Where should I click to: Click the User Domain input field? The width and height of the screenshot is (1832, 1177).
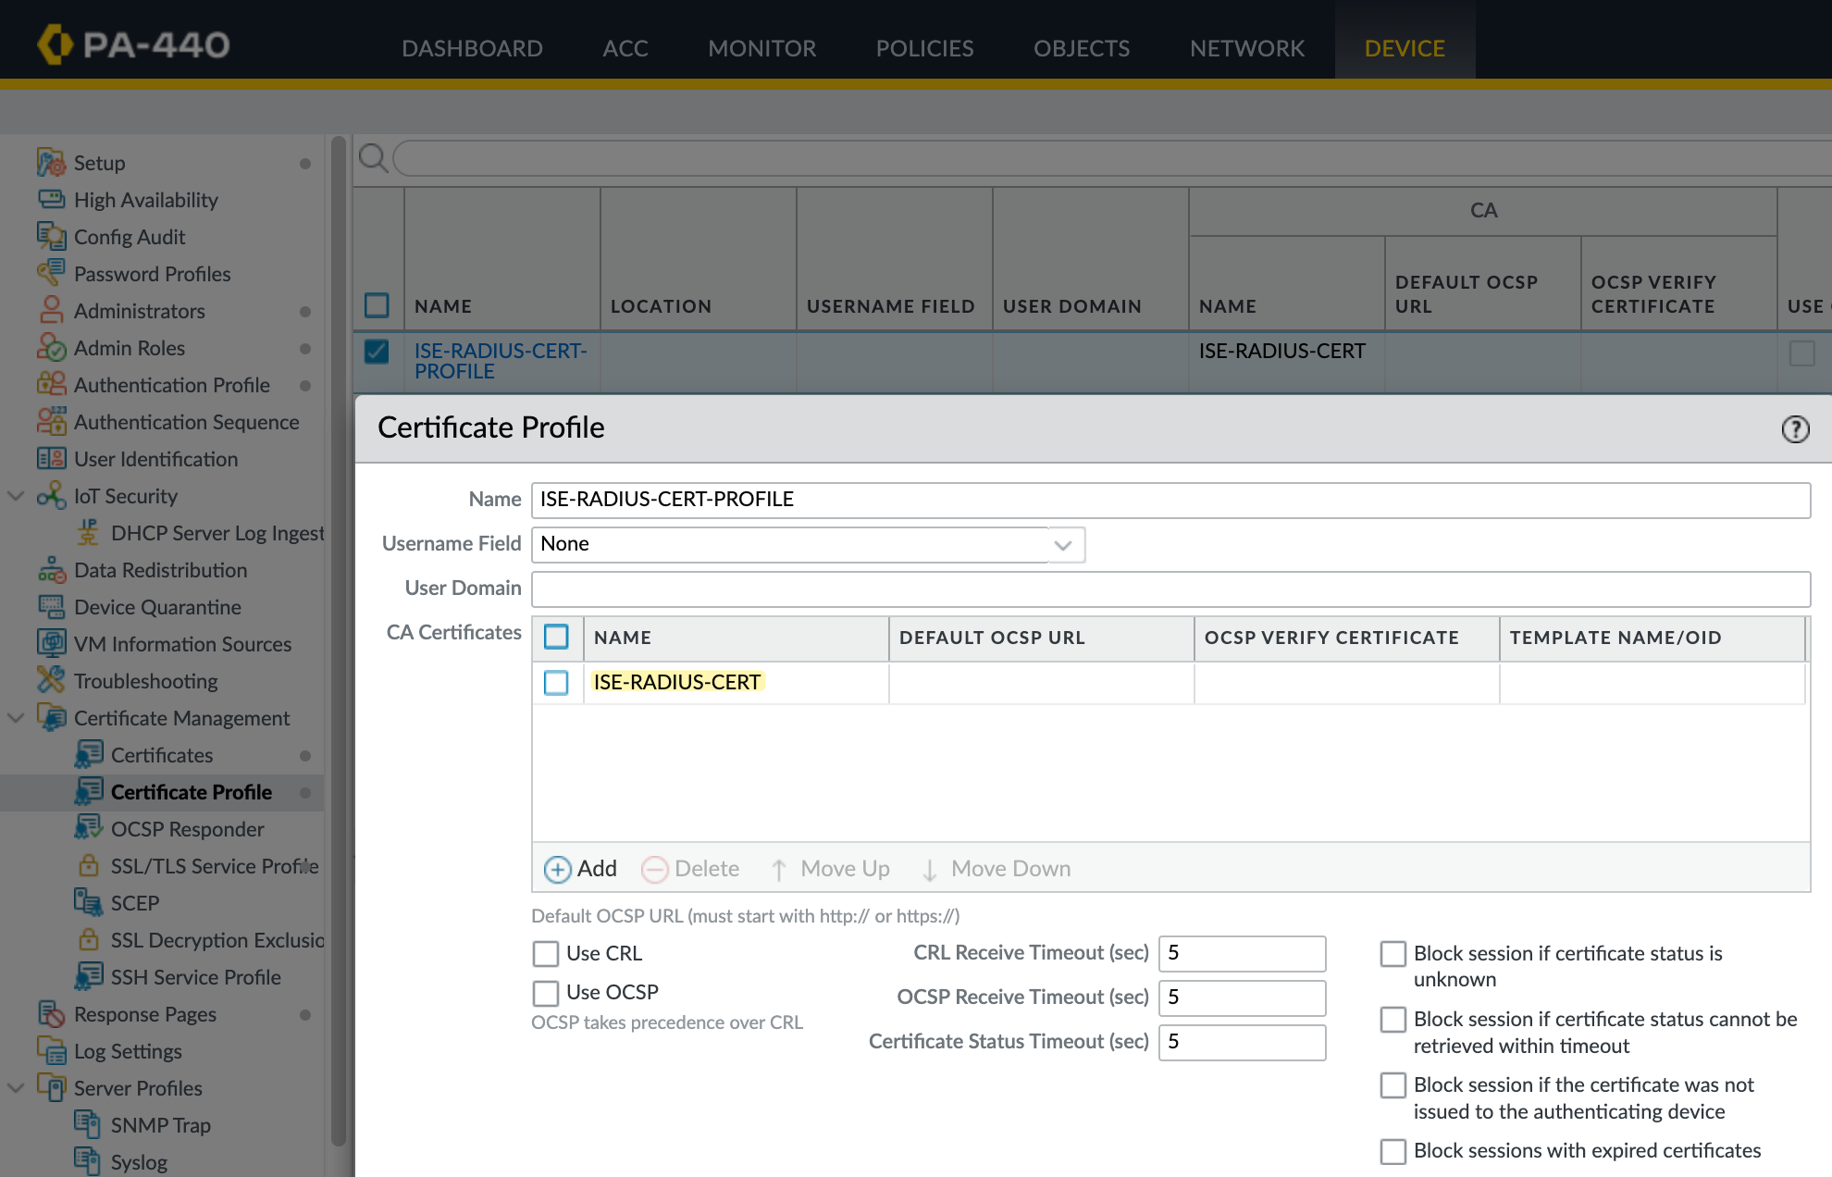coord(1170,588)
